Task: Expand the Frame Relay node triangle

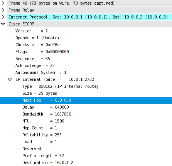Action: pos(3,10)
